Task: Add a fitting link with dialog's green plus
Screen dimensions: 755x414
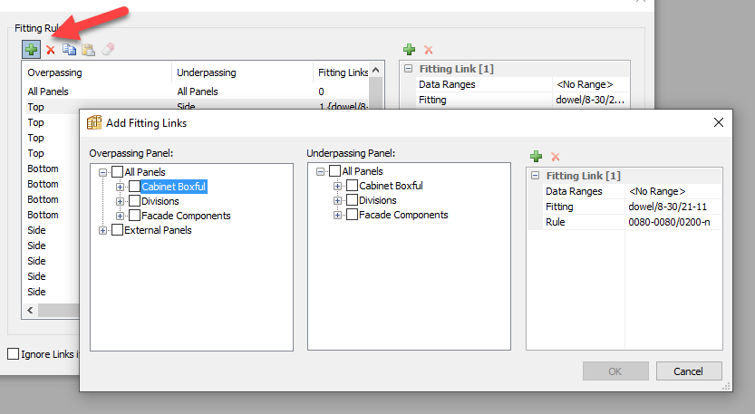Action: pos(536,157)
